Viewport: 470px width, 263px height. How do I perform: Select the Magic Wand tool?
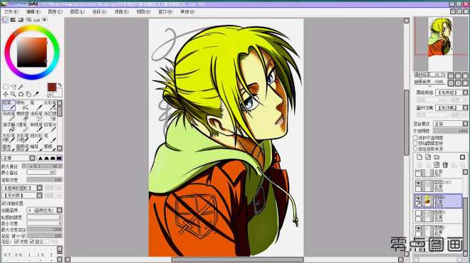point(21,87)
